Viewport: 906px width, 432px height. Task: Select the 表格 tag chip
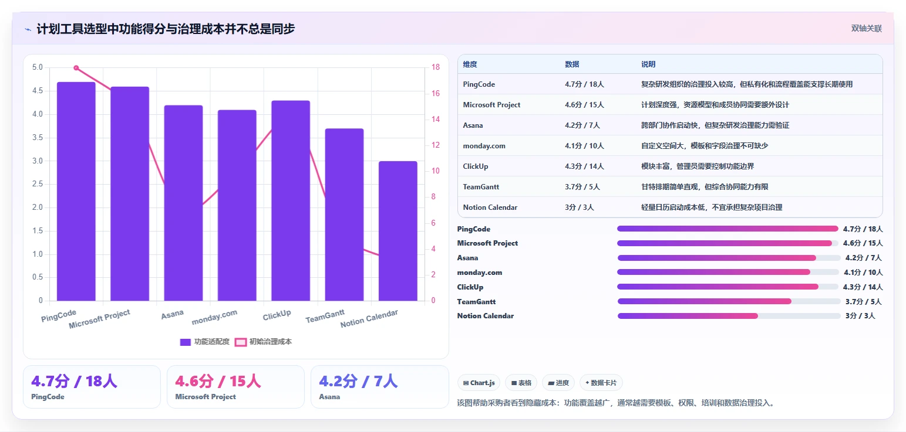click(x=521, y=383)
